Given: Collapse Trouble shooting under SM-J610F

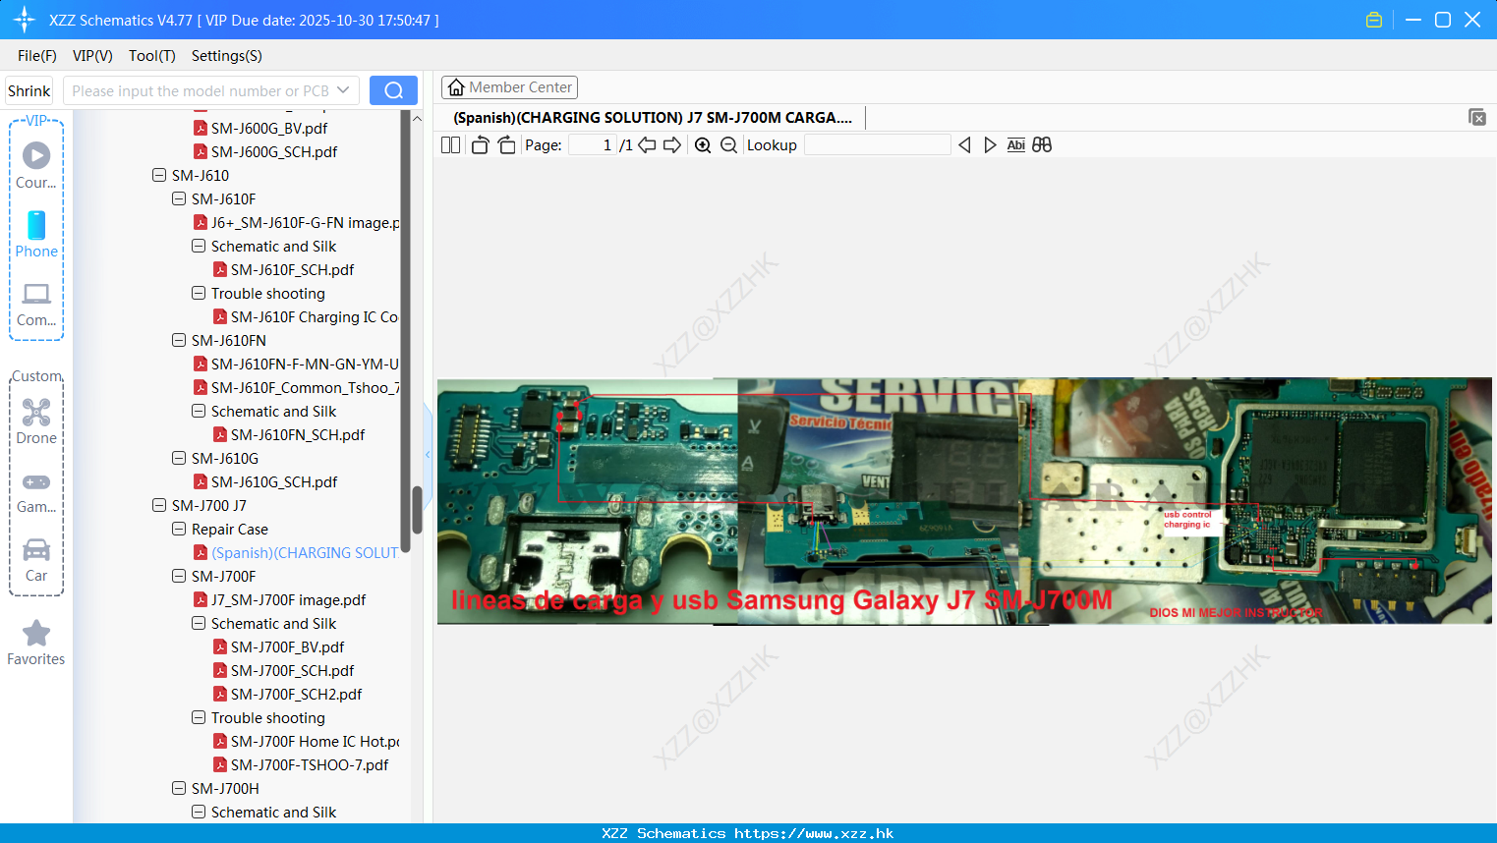Looking at the screenshot, I should point(199,293).
